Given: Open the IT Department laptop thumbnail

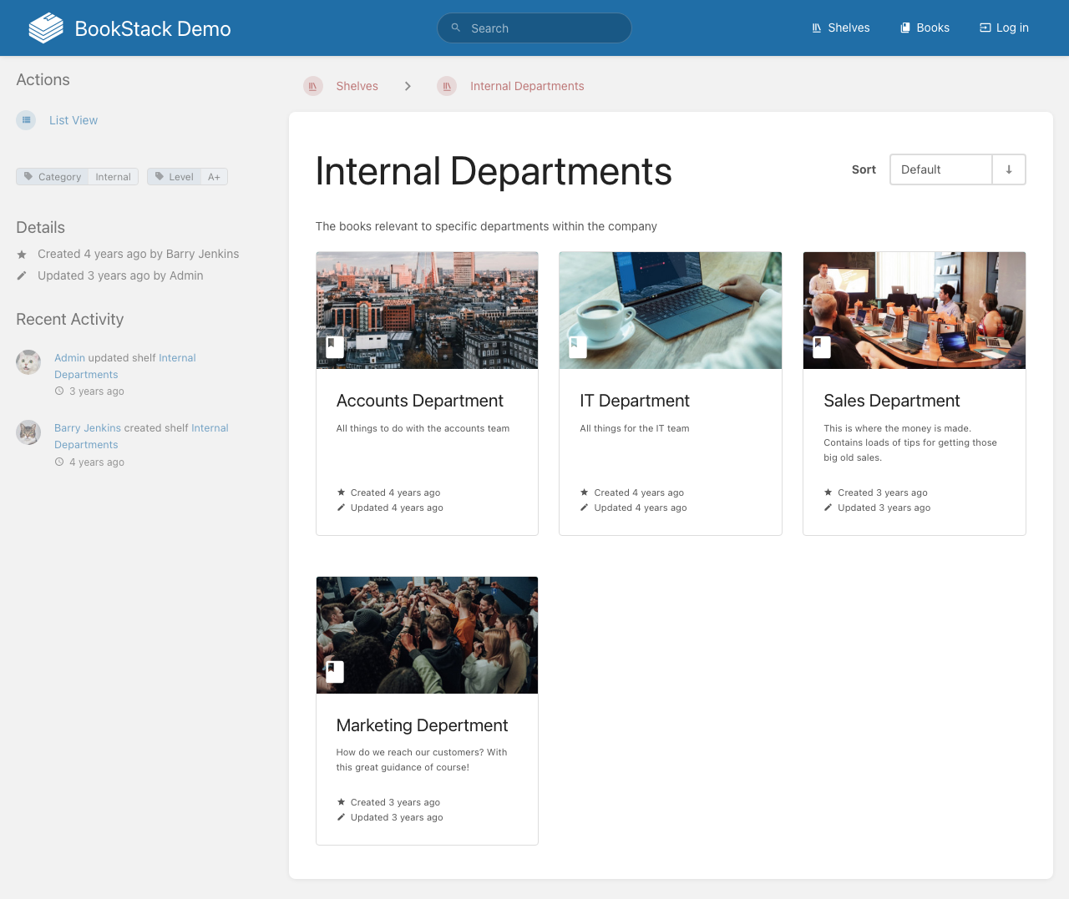Looking at the screenshot, I should (x=671, y=311).
